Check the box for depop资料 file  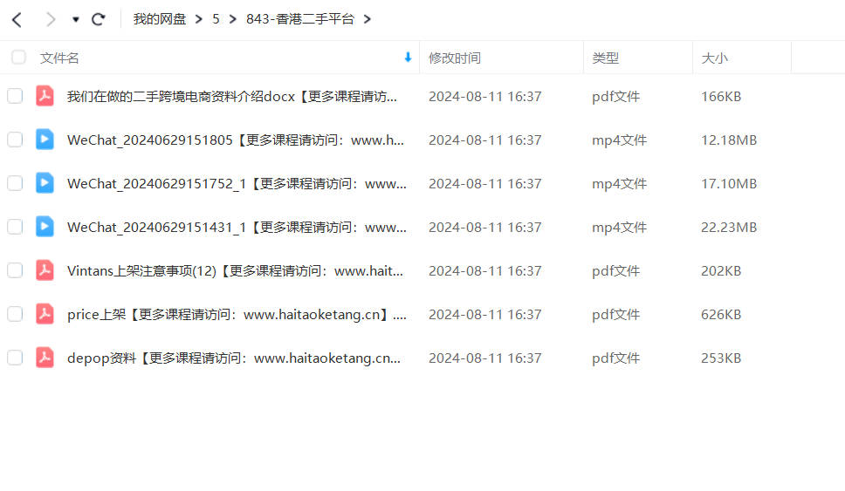pos(15,358)
